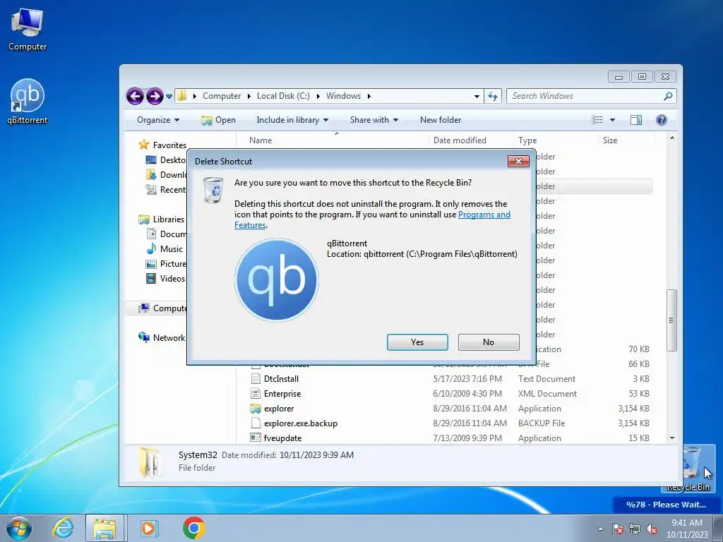The height and width of the screenshot is (542, 723).
Task: Click the file list vertical scrollbar thumb
Action: [672, 320]
